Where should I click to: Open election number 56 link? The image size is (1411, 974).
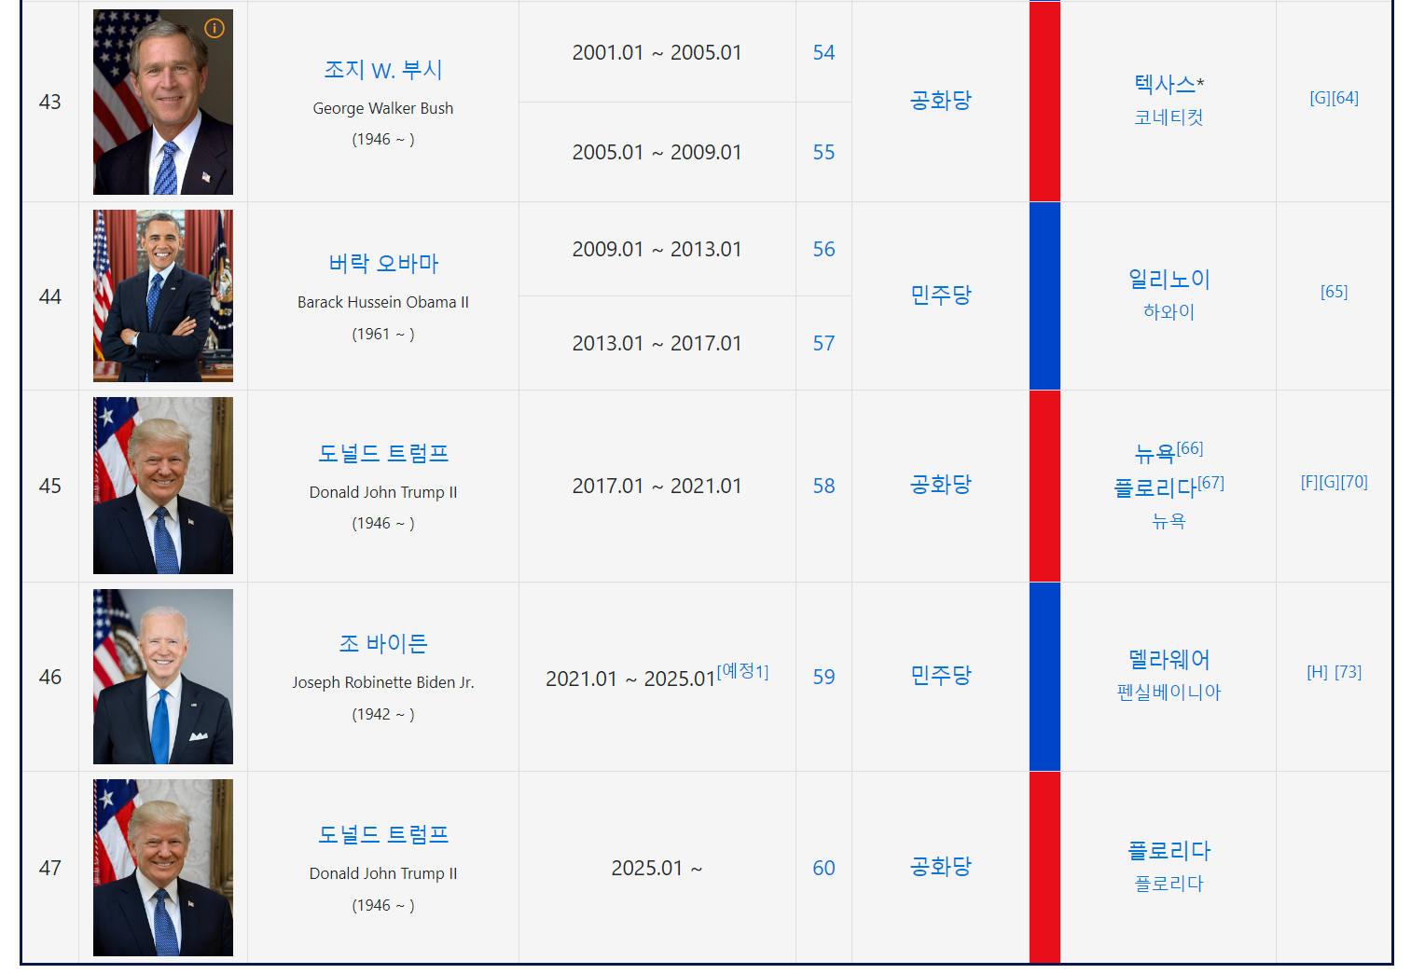(x=823, y=250)
